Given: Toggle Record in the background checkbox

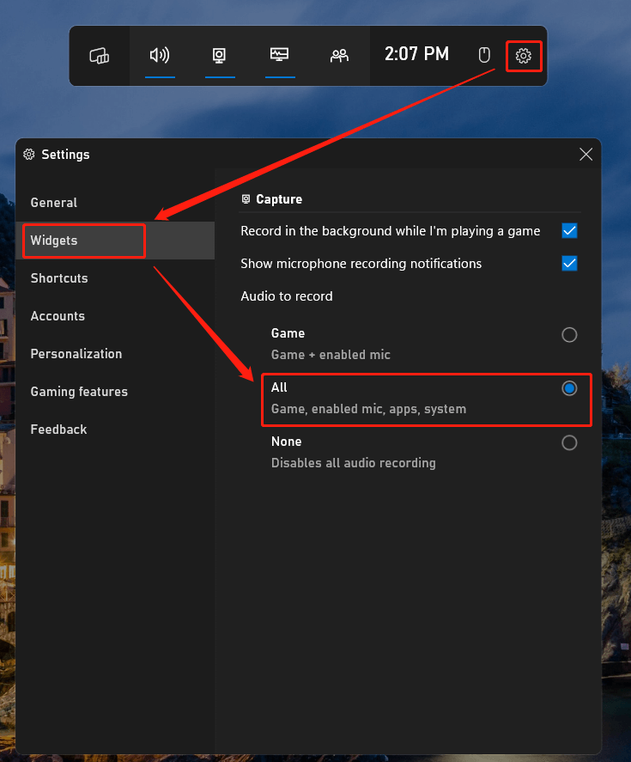Looking at the screenshot, I should click(x=569, y=231).
